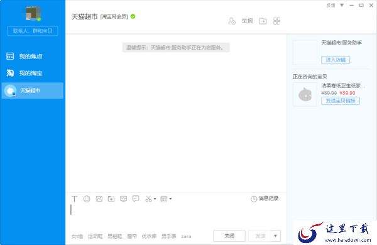Select 天猫超市 conversation in sidebar
The image size is (377, 245).
tap(33, 90)
